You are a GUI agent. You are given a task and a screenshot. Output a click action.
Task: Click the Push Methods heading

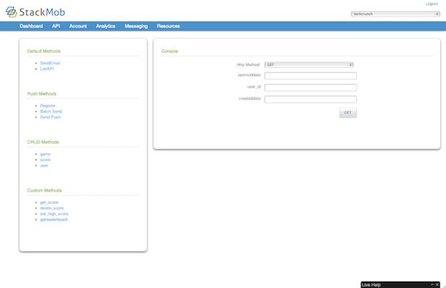click(x=42, y=94)
